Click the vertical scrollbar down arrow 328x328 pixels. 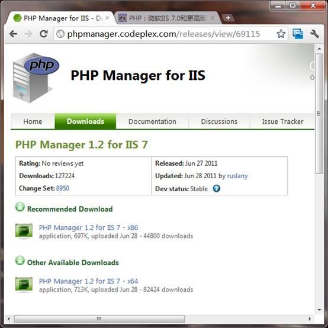[x=319, y=310]
